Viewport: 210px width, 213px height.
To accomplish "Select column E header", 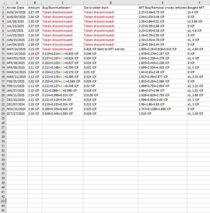I will 163,3.
